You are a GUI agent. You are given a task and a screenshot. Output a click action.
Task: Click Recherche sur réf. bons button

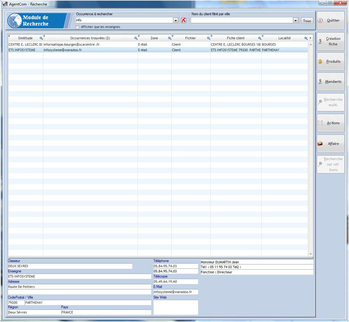click(x=331, y=164)
